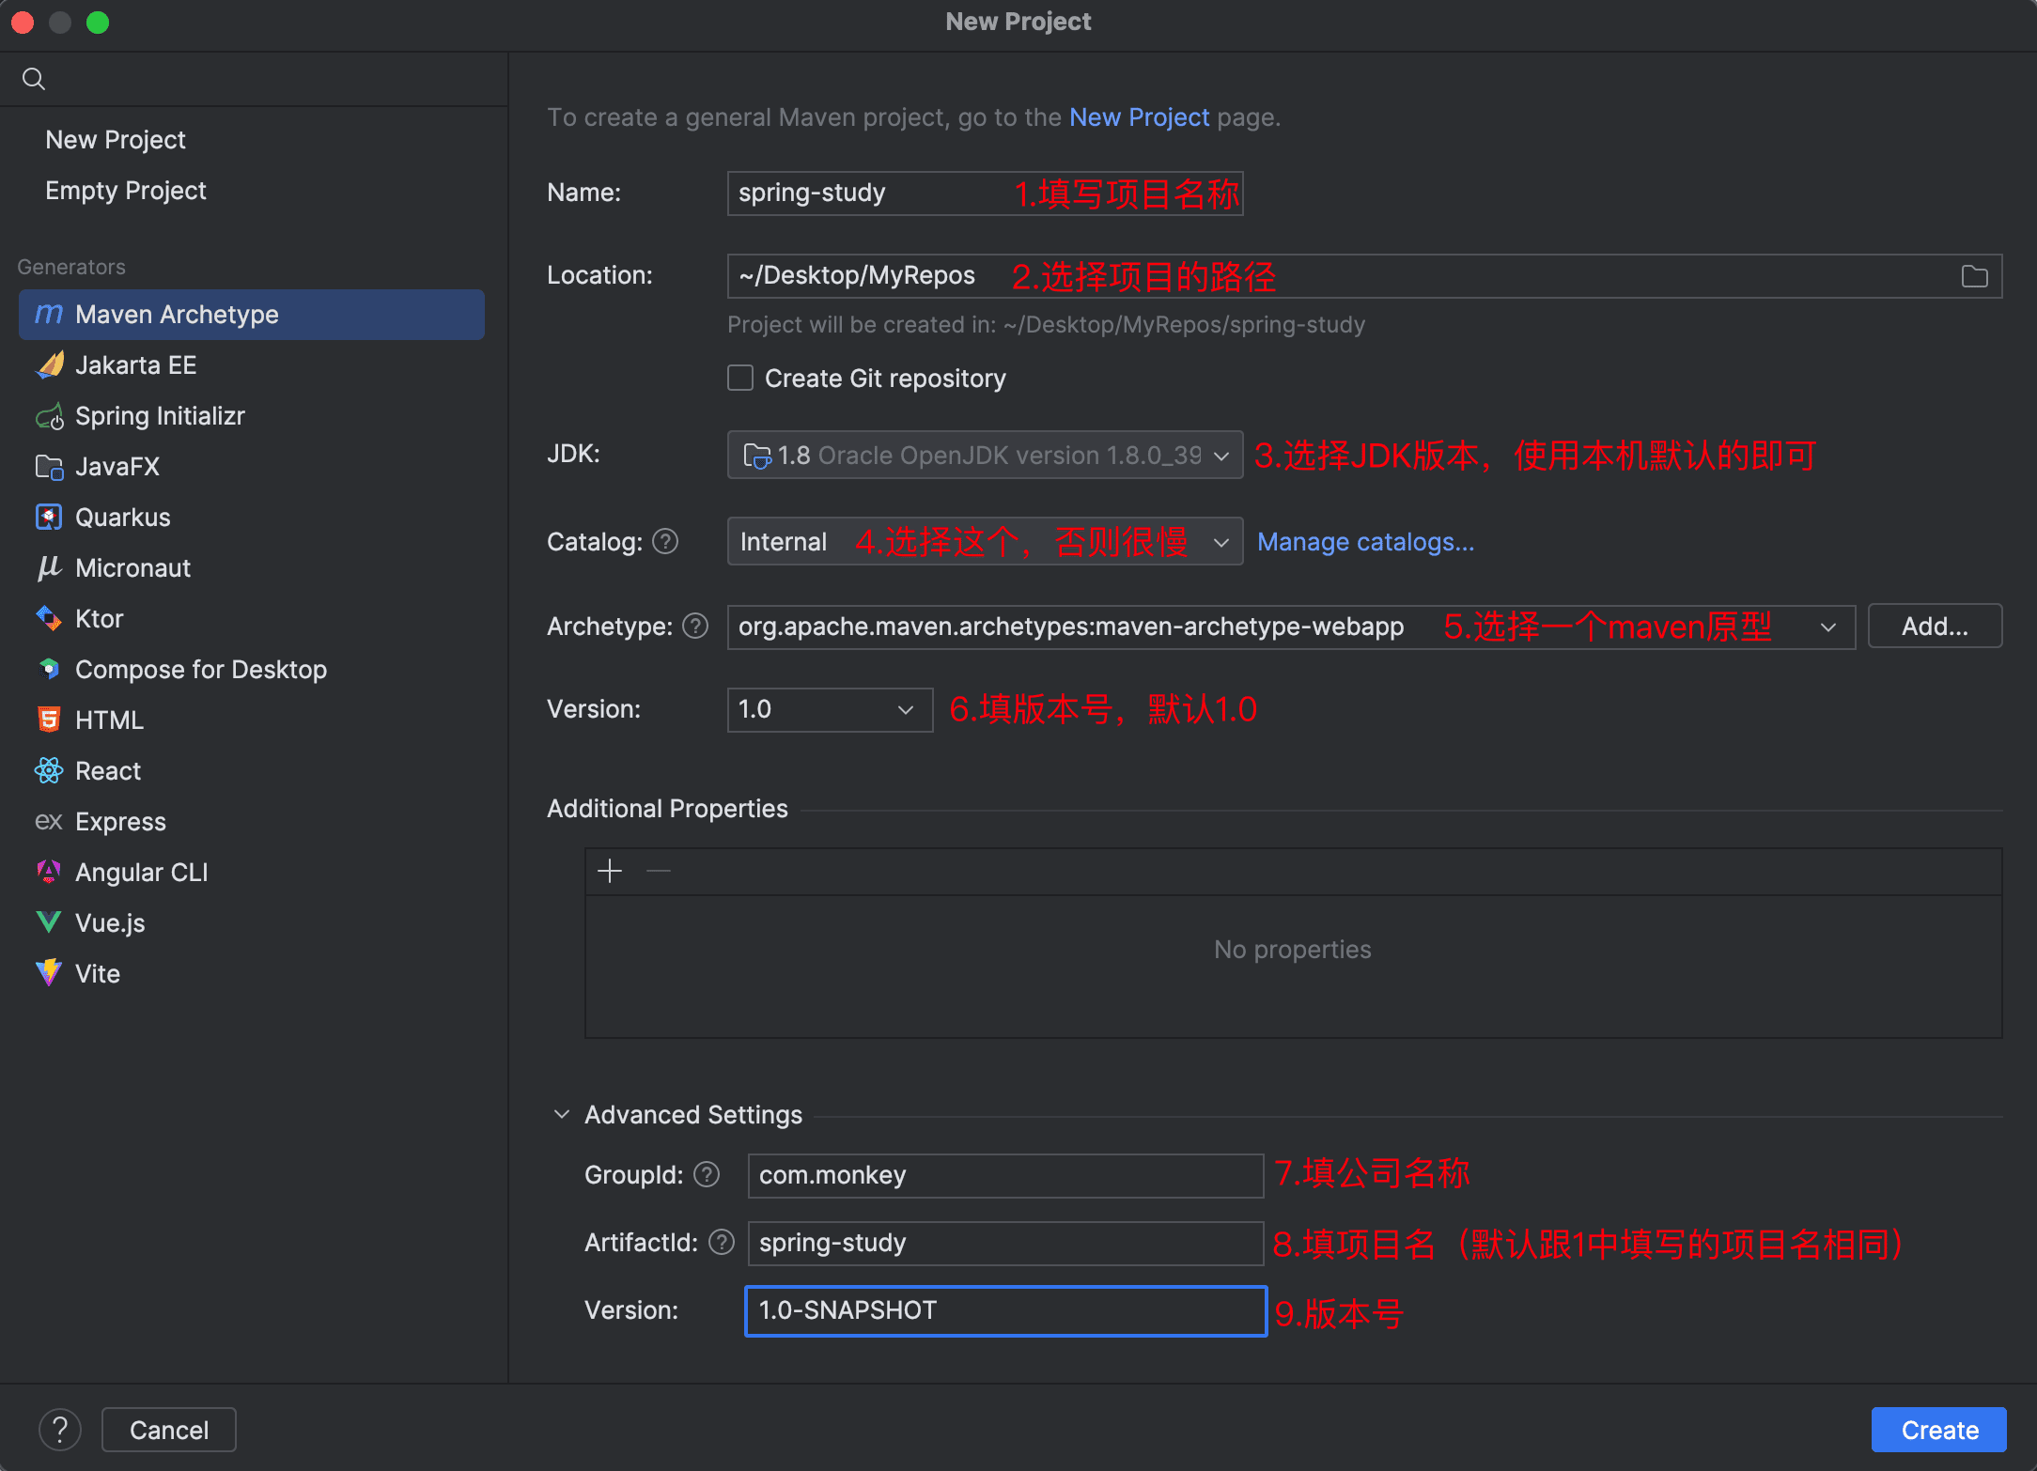Open the Archetype help question mark
This screenshot has height=1471, width=2037.
coord(695,627)
